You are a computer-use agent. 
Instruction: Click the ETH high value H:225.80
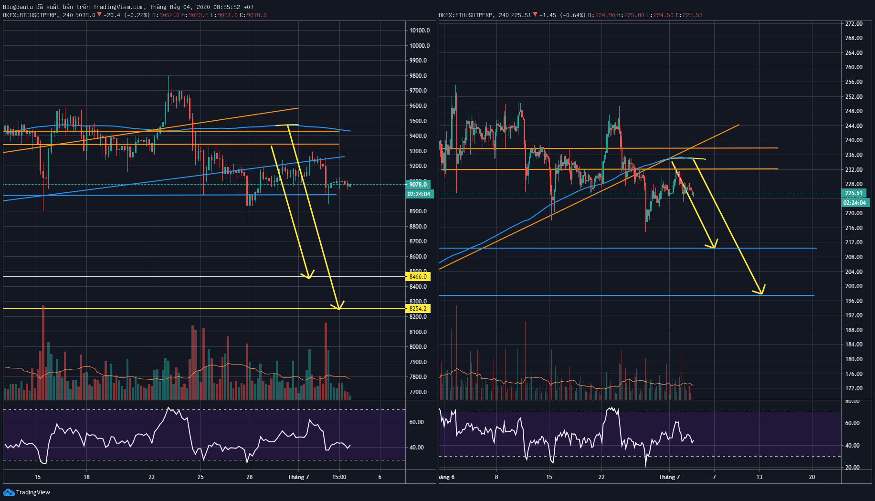click(631, 15)
